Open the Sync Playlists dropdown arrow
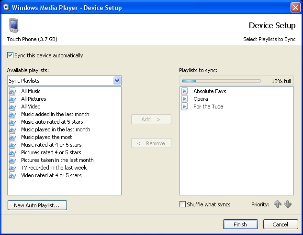Viewport: 303px width, 235px height. [117, 81]
